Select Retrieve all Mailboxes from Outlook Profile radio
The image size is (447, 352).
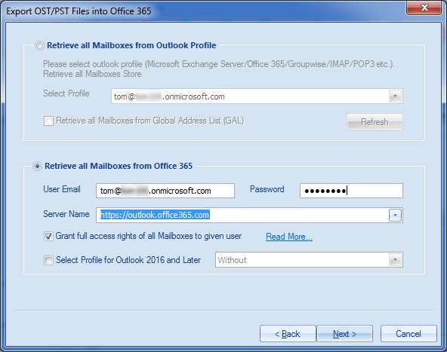[x=39, y=45]
